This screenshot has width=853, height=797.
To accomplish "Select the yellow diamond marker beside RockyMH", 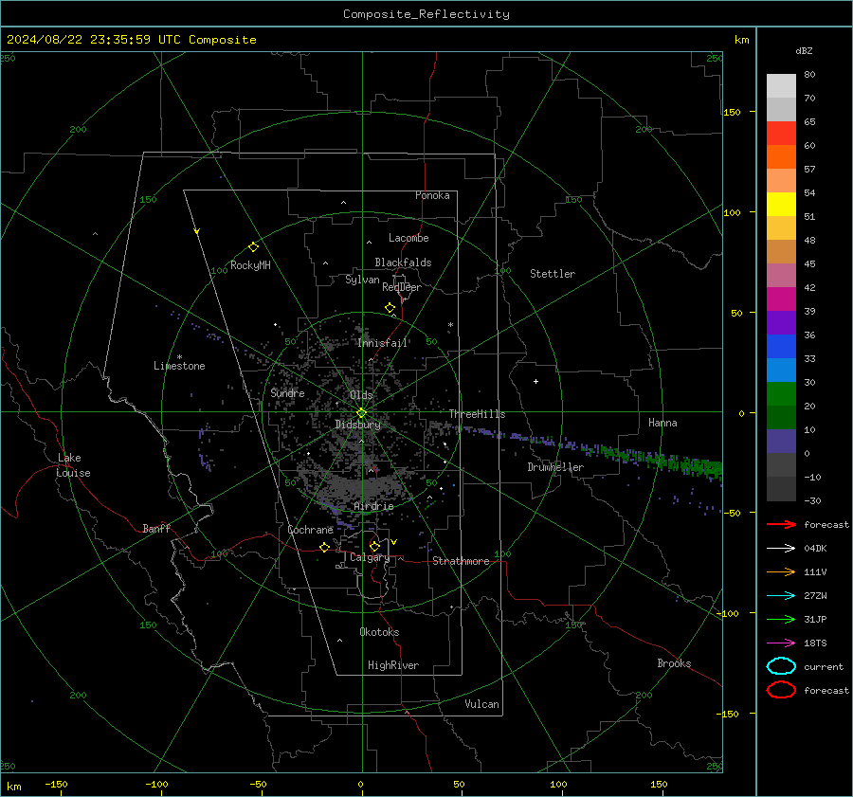I will click(253, 247).
